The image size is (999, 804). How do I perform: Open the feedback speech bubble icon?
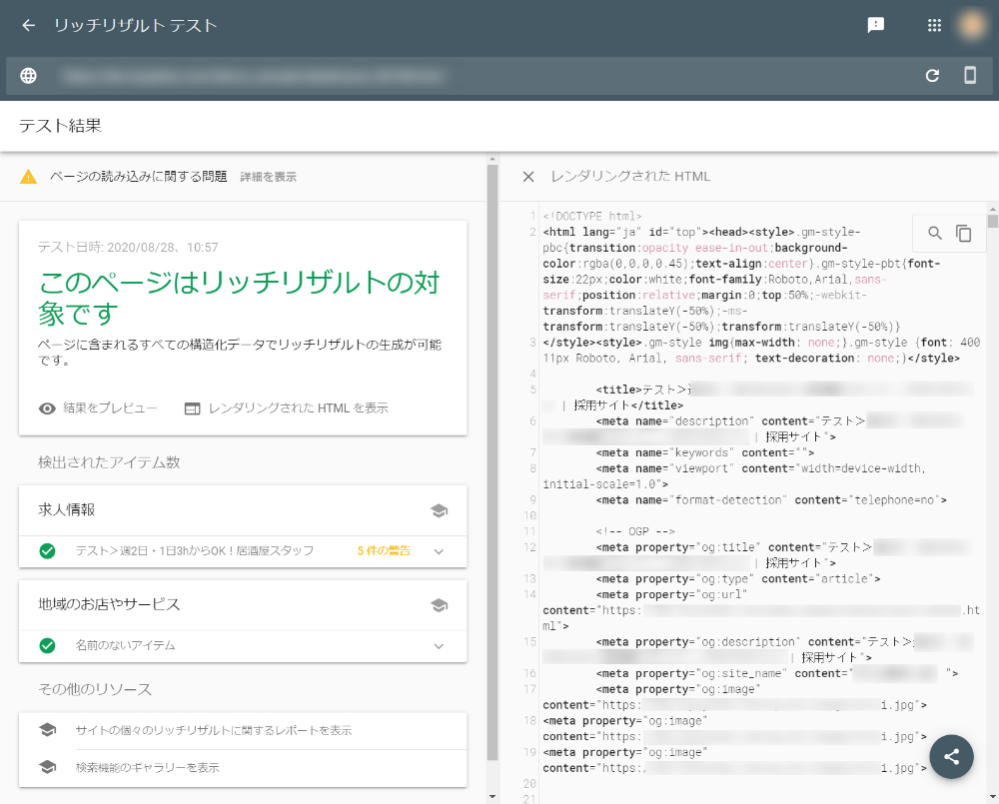(x=876, y=25)
